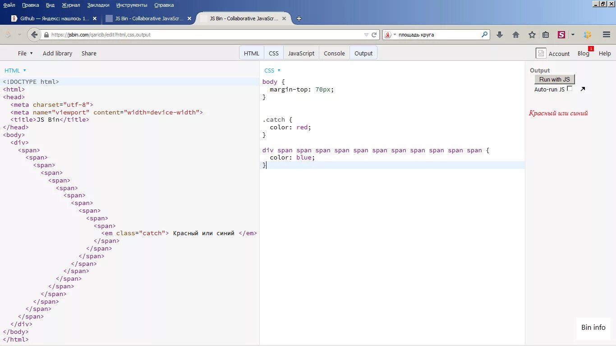Click the <title>JS Bin</title> line
This screenshot has height=346, width=616.
pyautogui.click(x=50, y=120)
